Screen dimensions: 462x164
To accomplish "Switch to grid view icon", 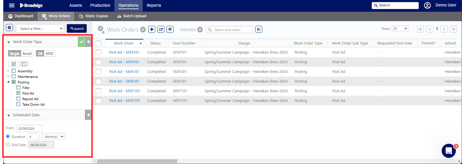I will click(x=170, y=29).
